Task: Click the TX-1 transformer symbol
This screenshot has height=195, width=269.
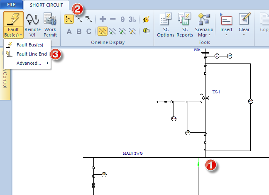Action: click(205, 98)
